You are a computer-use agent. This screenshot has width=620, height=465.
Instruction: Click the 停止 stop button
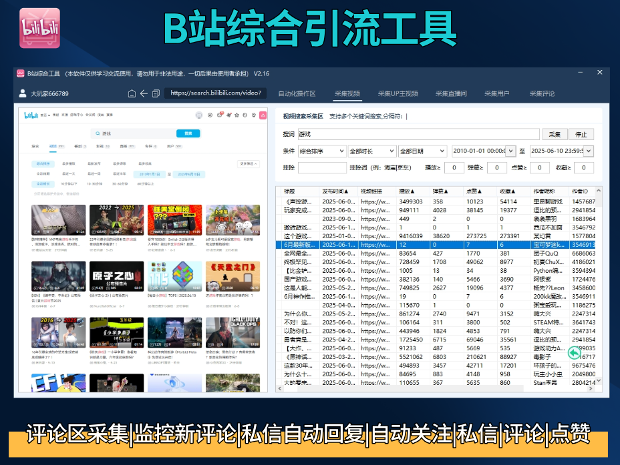580,133
